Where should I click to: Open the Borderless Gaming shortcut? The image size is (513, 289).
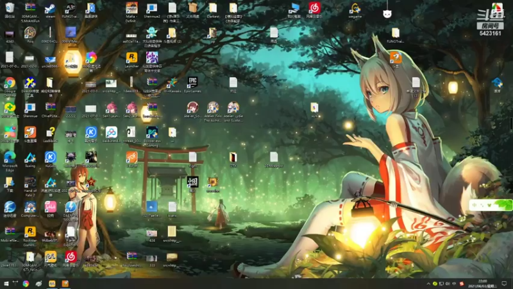(152, 137)
